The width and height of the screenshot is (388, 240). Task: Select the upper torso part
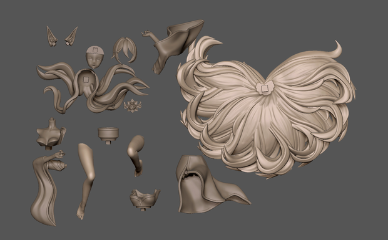pyautogui.click(x=51, y=134)
